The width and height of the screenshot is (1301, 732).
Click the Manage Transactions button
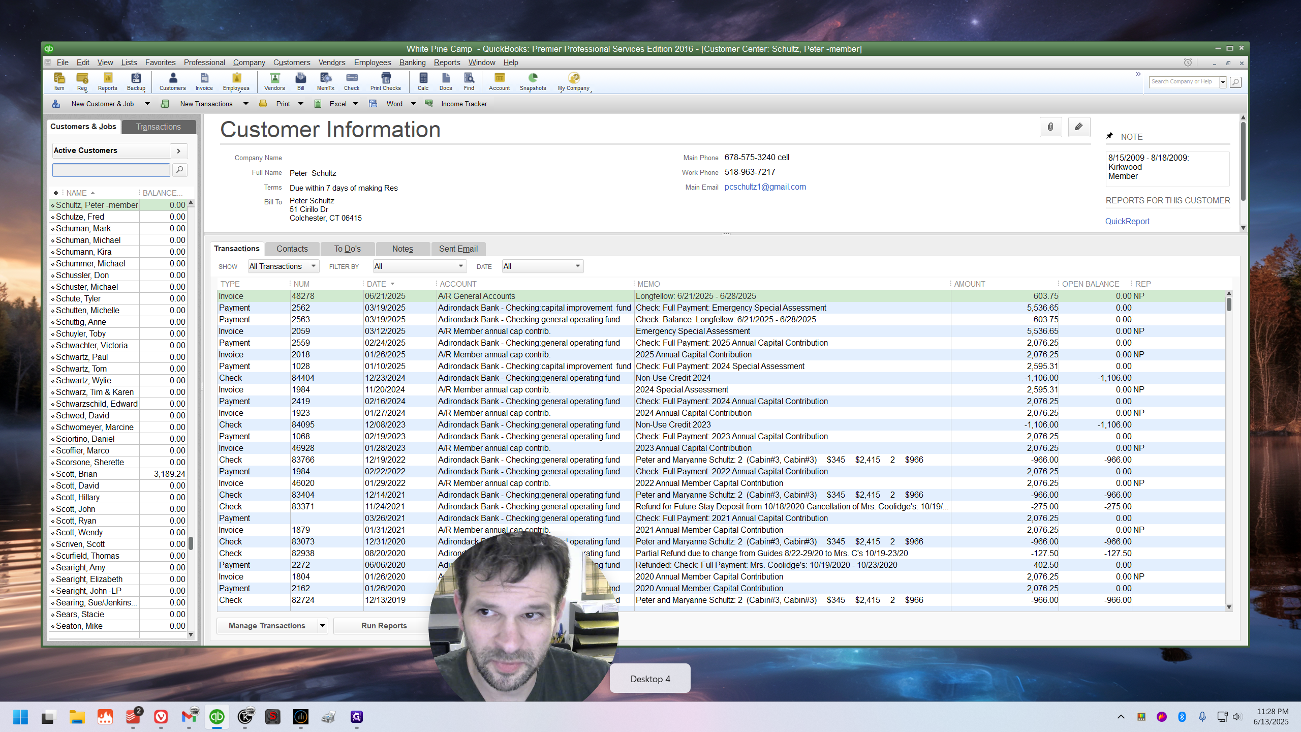point(267,626)
